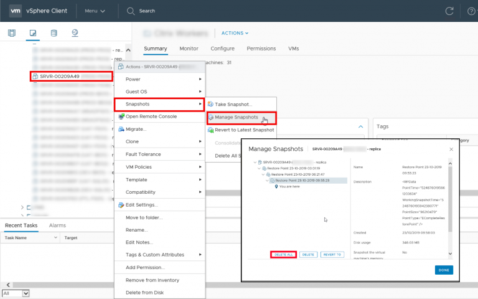Click the snapshot details scroll-down arrow
The width and height of the screenshot is (478, 299).
[450, 254]
